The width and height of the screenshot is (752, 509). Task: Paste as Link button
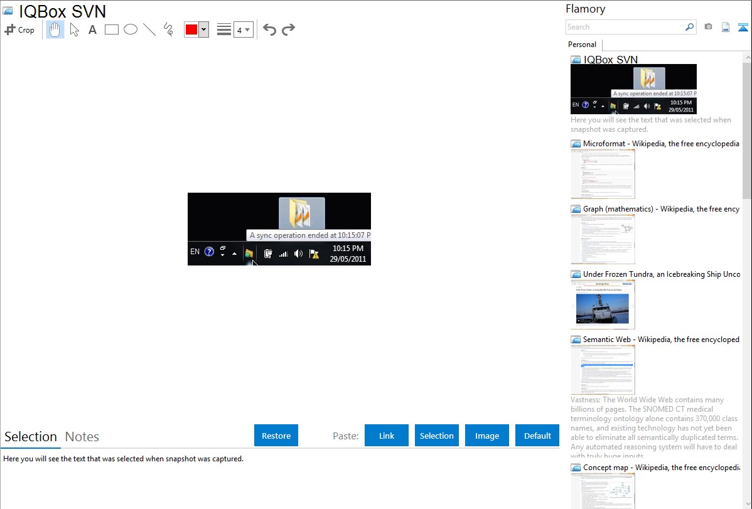pos(387,436)
